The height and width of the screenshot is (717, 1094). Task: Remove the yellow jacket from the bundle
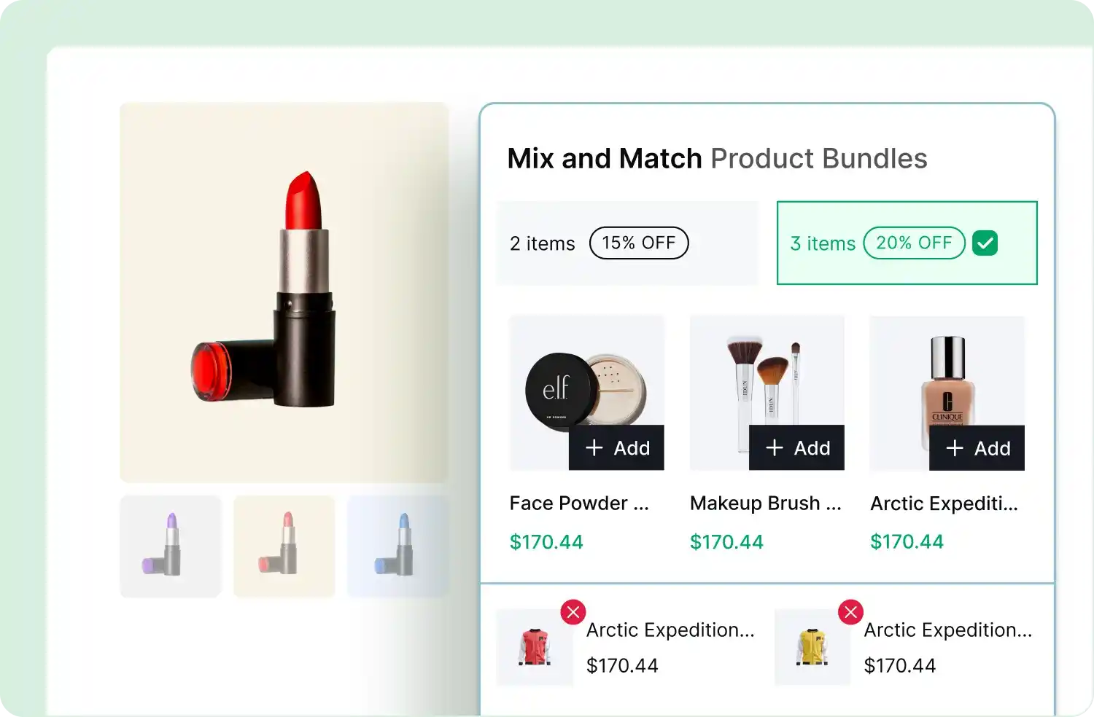pyautogui.click(x=850, y=612)
